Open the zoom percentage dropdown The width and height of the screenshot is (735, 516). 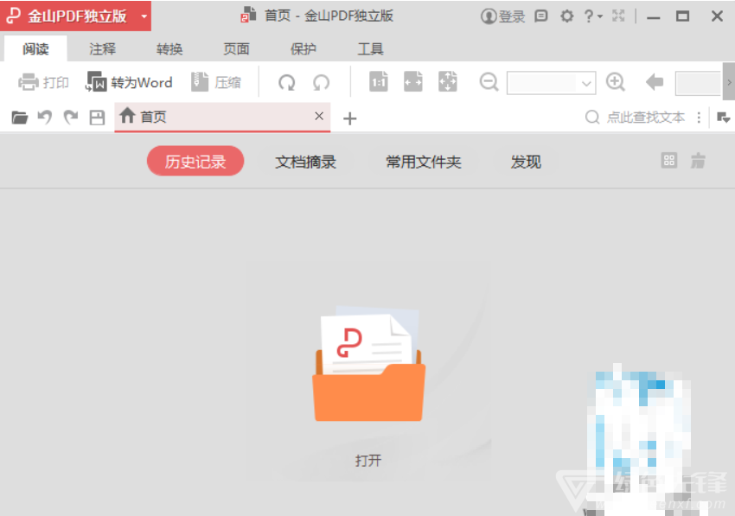[587, 83]
